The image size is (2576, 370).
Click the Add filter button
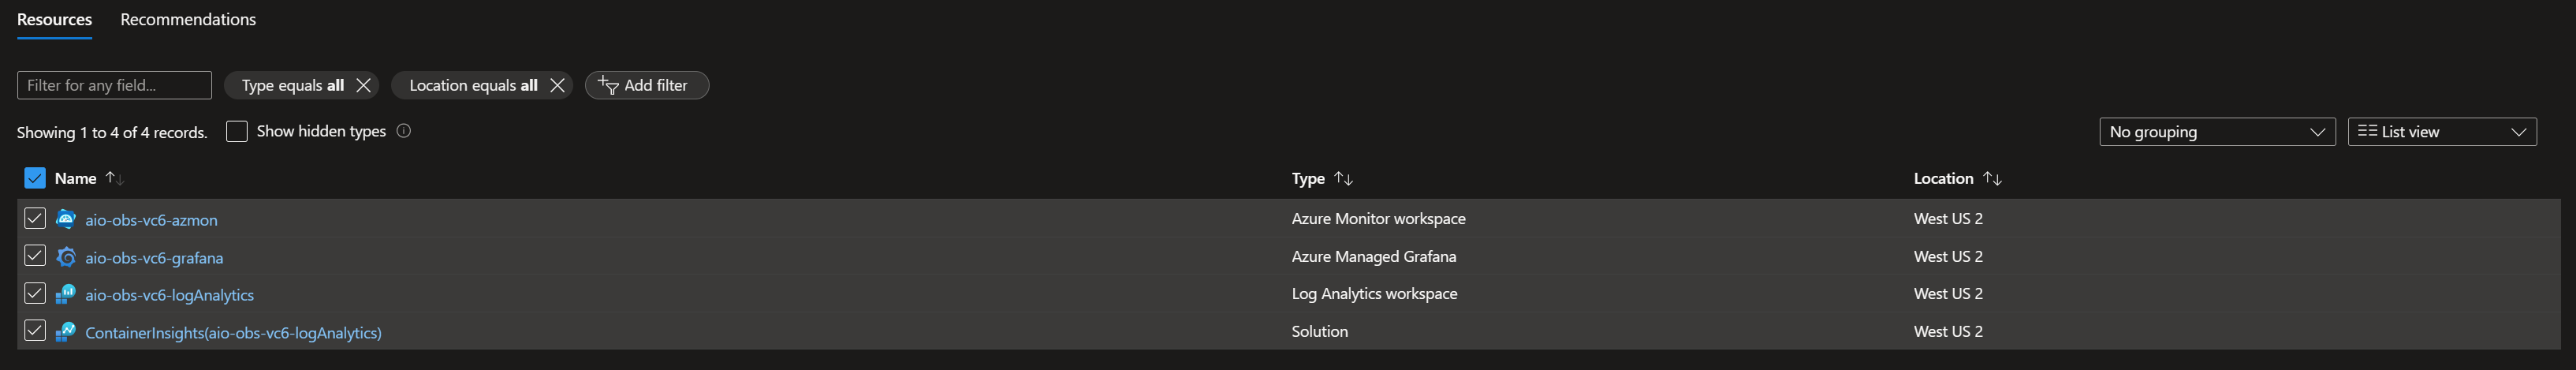[647, 85]
